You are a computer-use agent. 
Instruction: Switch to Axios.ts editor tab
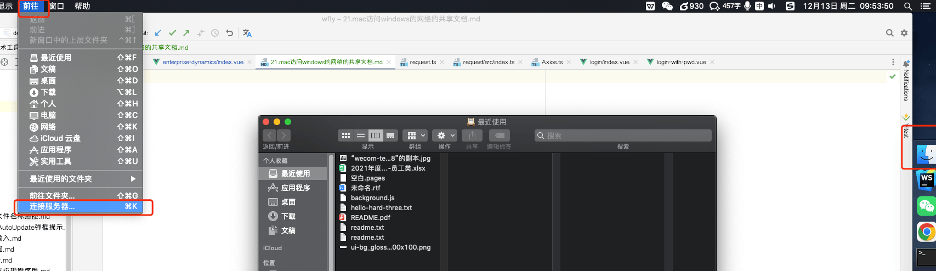552,62
